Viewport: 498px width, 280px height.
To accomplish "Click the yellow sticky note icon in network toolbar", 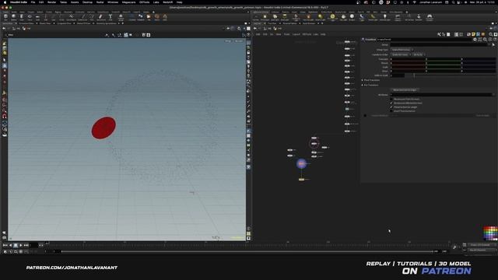I will pyautogui.click(x=473, y=34).
